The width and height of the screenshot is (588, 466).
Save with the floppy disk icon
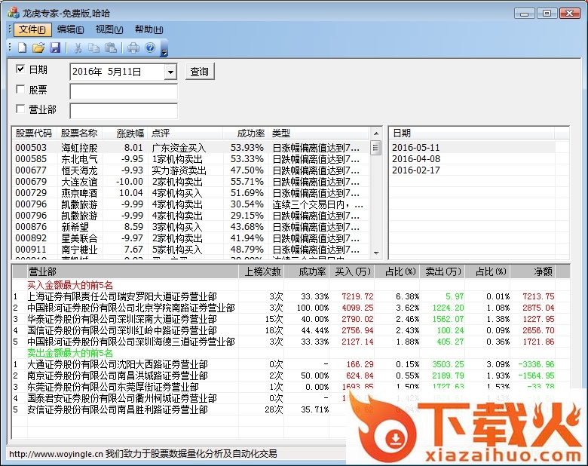(x=55, y=48)
